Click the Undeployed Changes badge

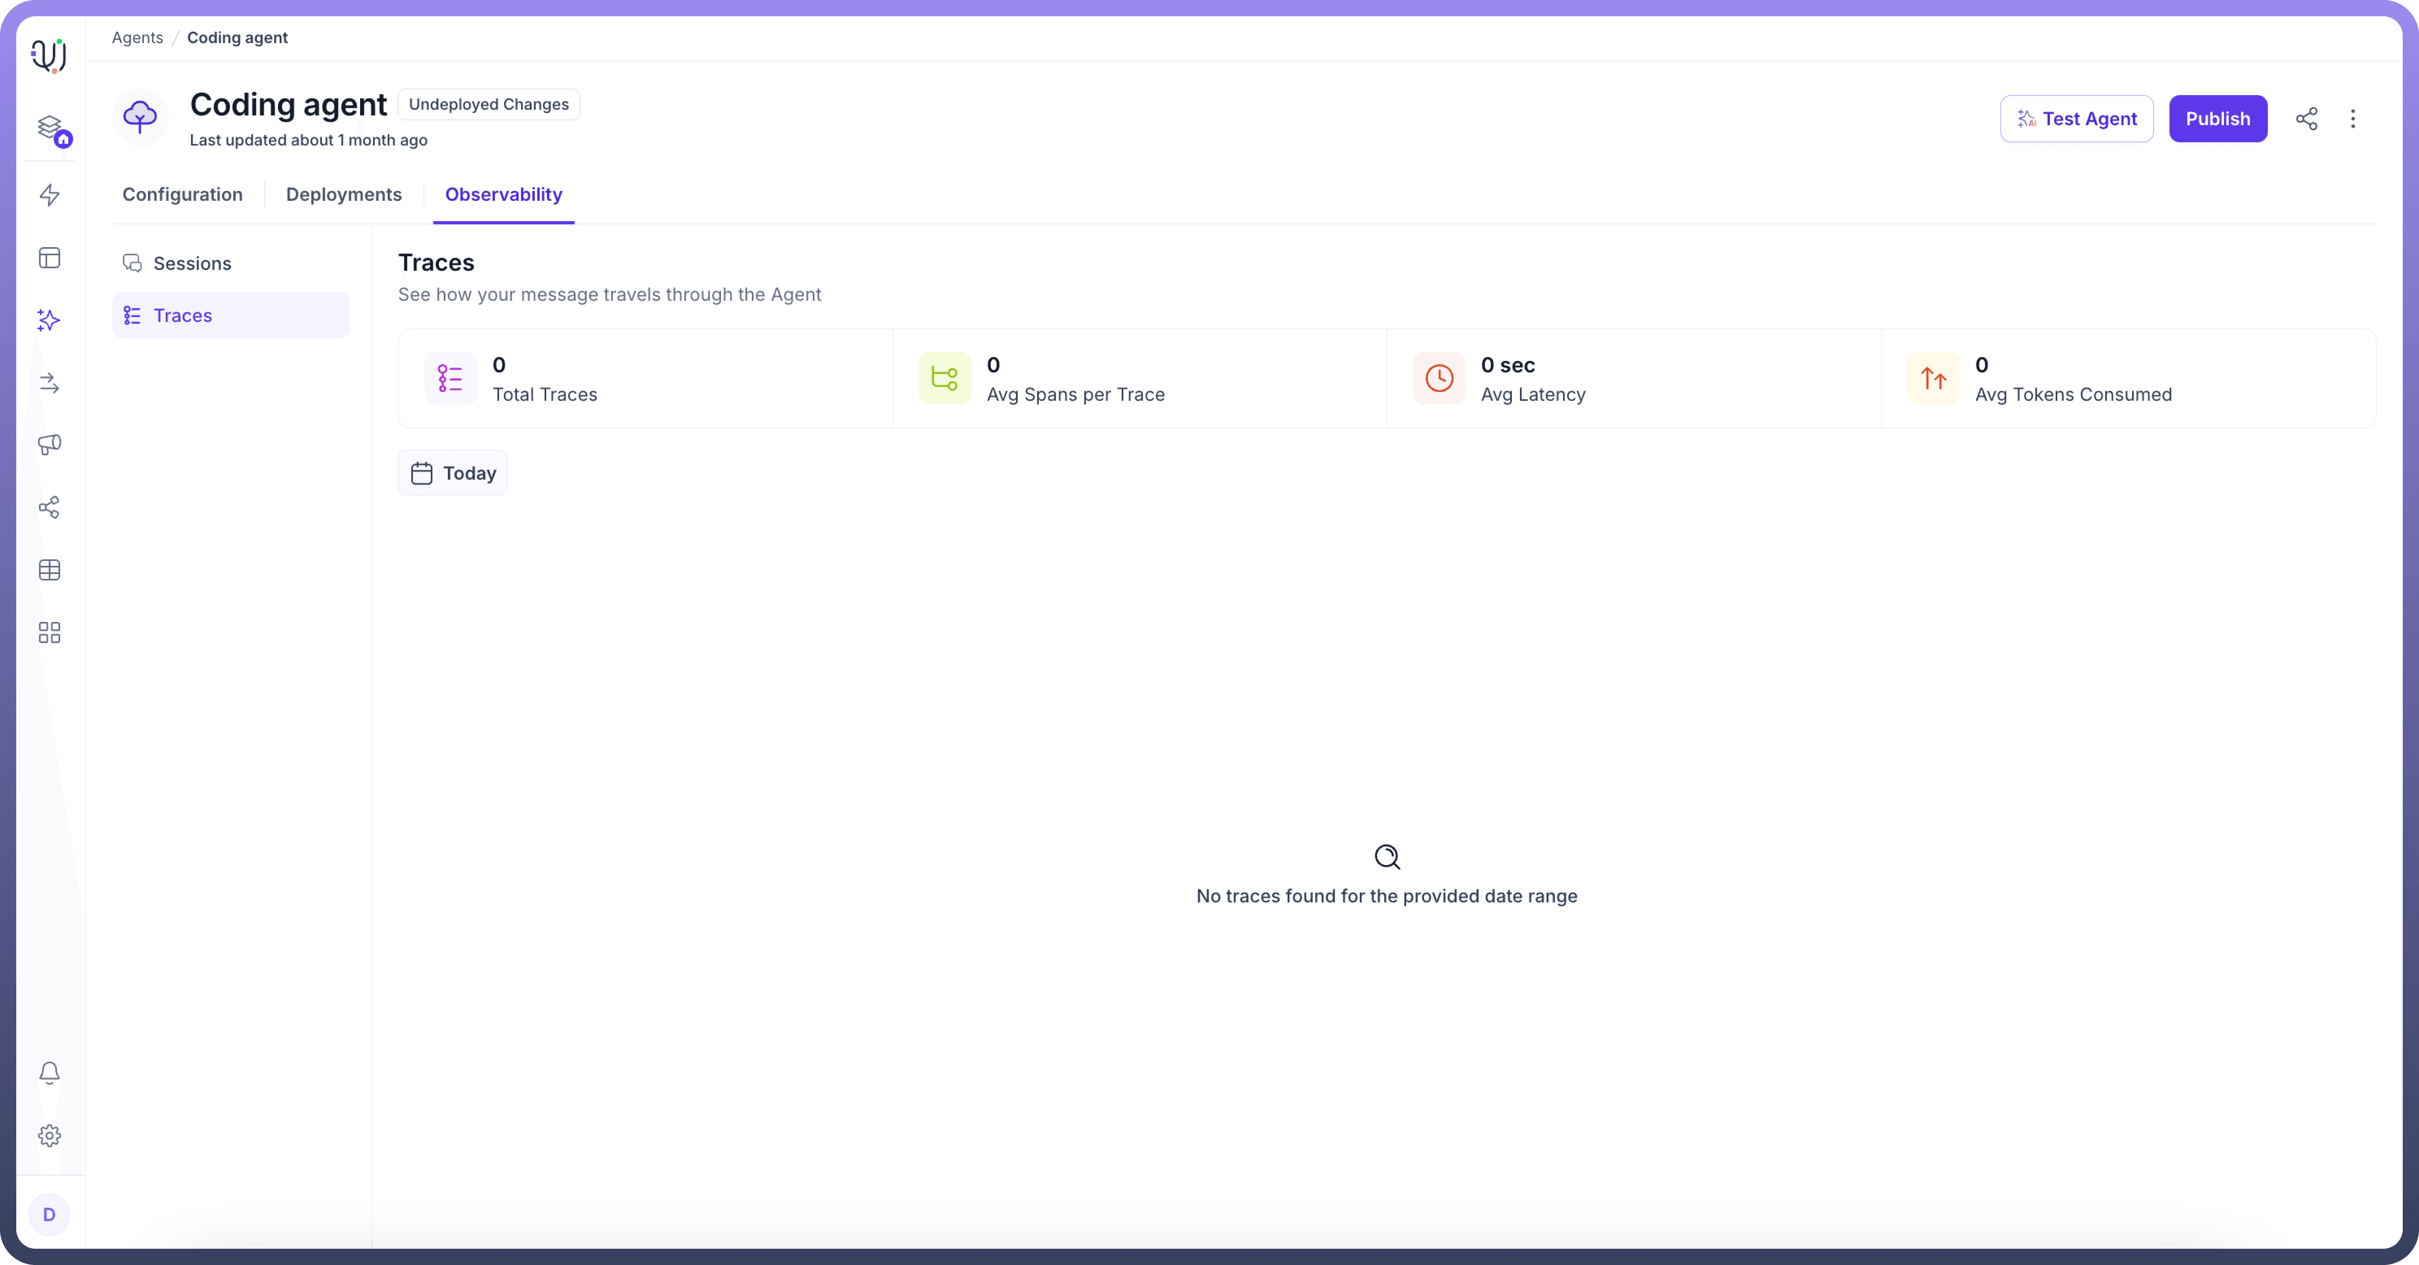(x=488, y=104)
